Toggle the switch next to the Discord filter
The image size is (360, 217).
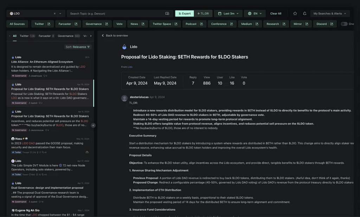[x=344, y=24]
